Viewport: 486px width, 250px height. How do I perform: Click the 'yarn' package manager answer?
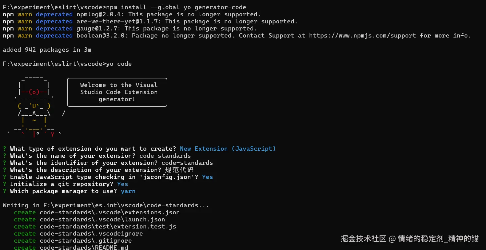tap(128, 191)
